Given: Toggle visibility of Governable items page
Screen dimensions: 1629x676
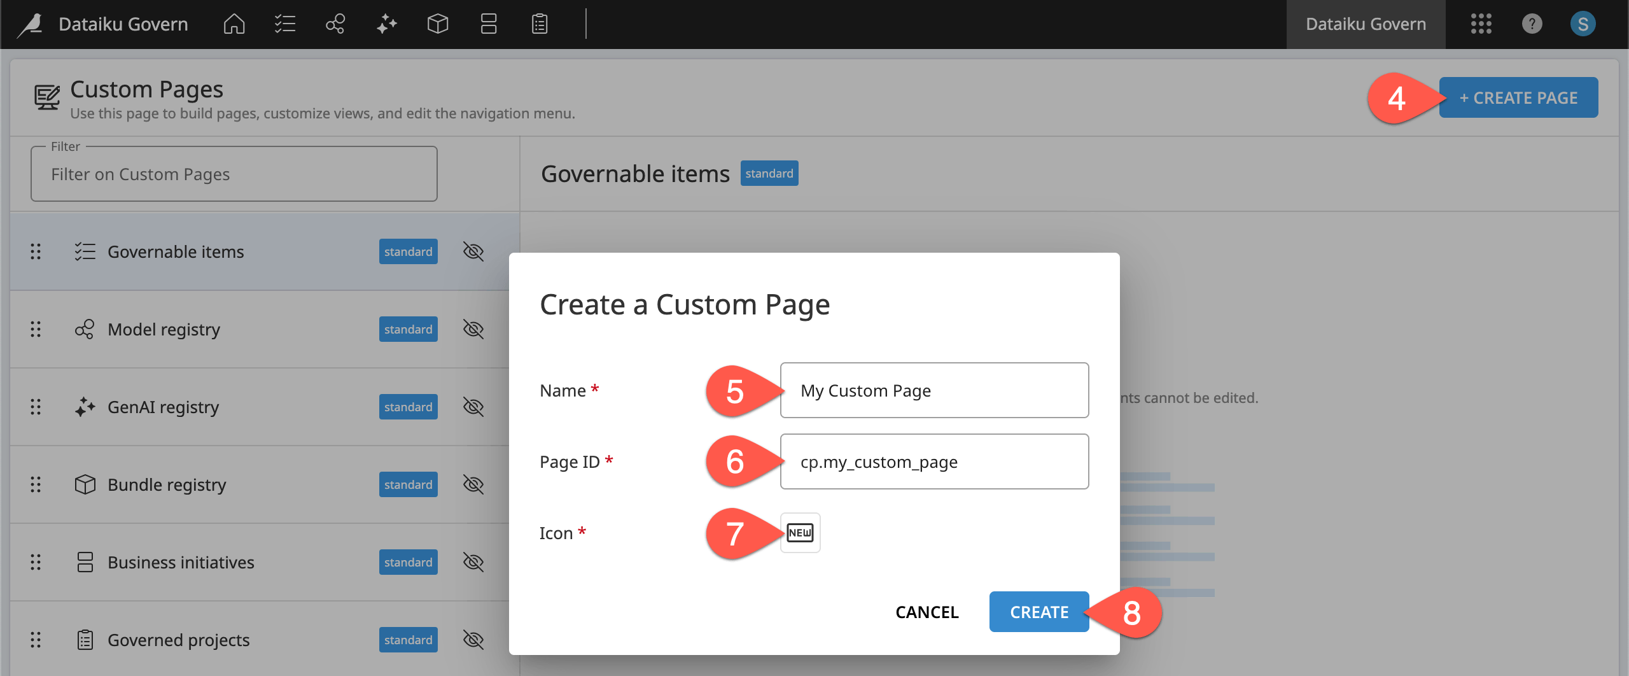Looking at the screenshot, I should point(473,251).
